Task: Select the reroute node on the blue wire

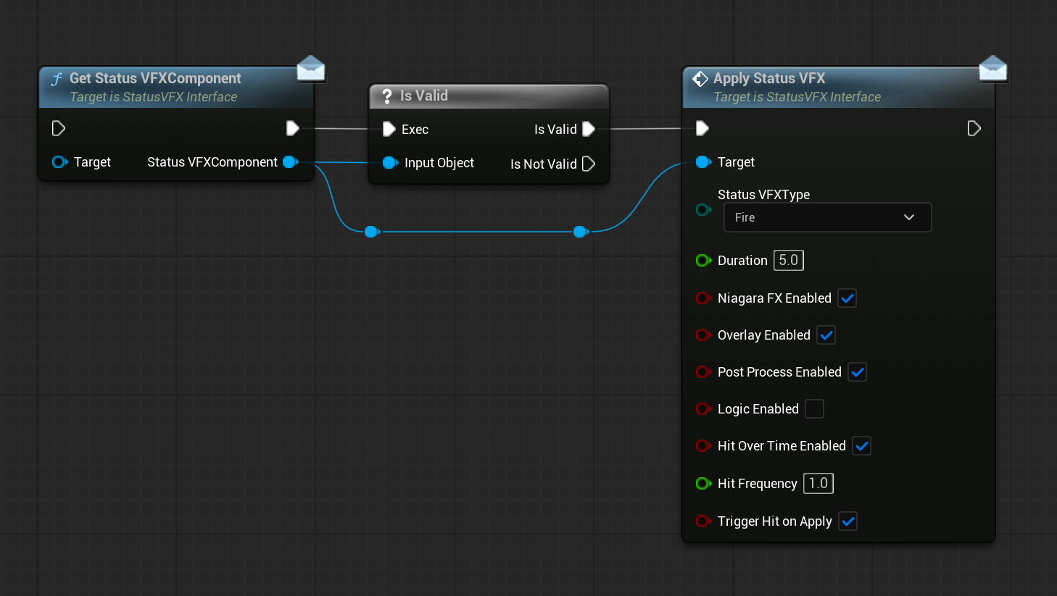Action: pos(371,232)
